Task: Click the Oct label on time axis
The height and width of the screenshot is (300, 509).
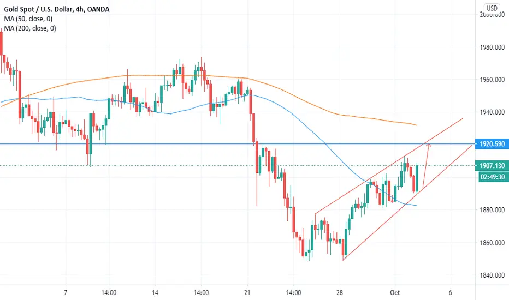Action: pos(395,292)
